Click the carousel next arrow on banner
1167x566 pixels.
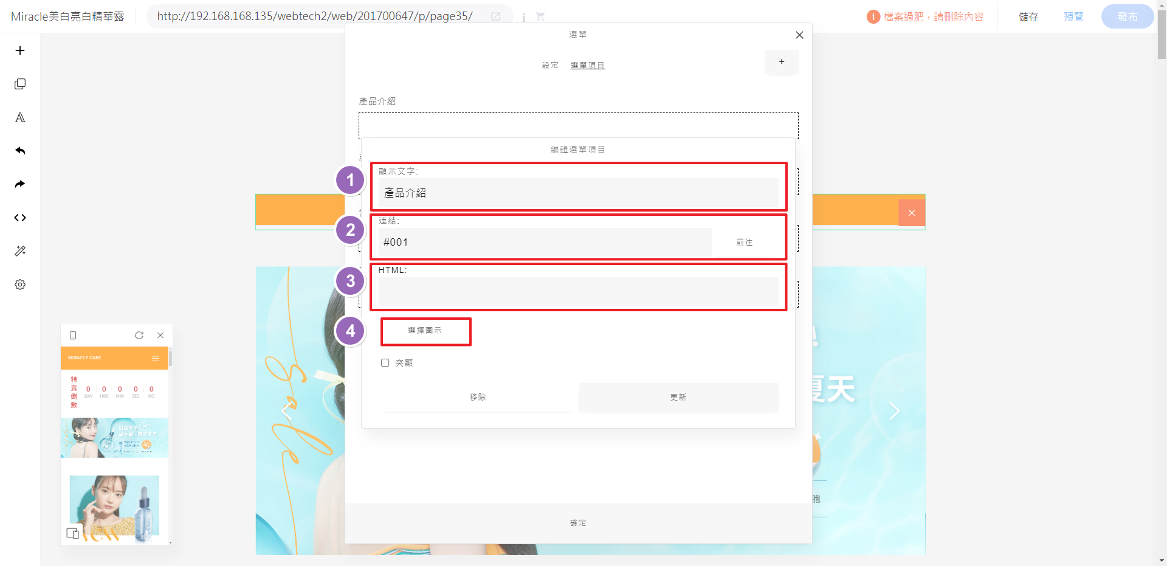point(894,411)
